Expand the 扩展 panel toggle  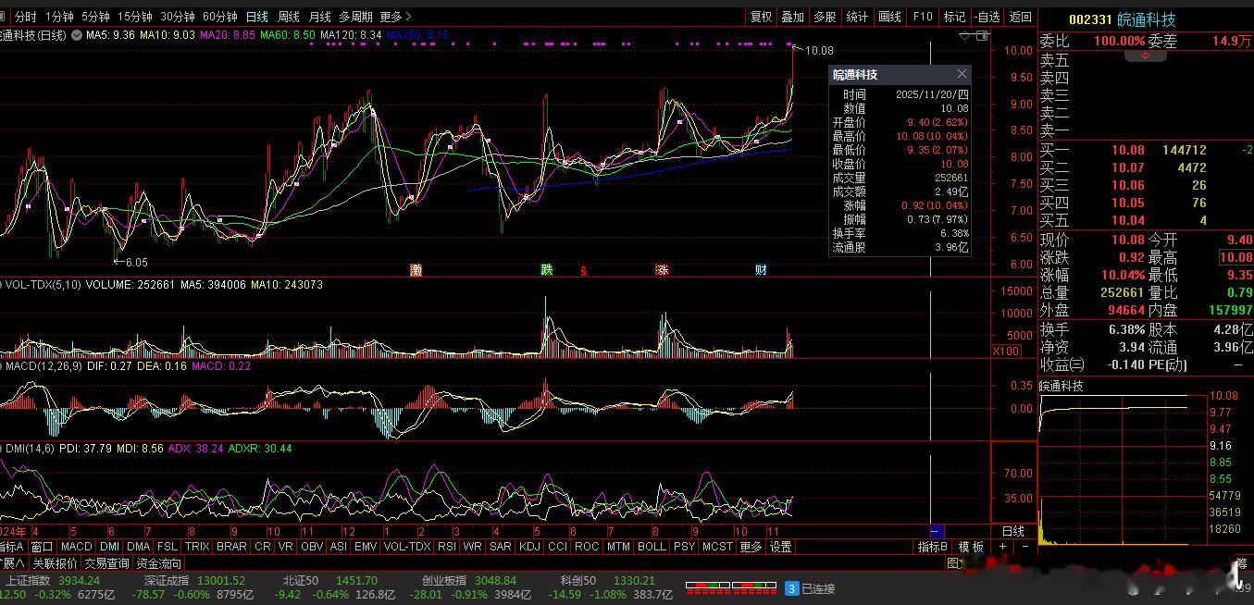tap(12, 563)
